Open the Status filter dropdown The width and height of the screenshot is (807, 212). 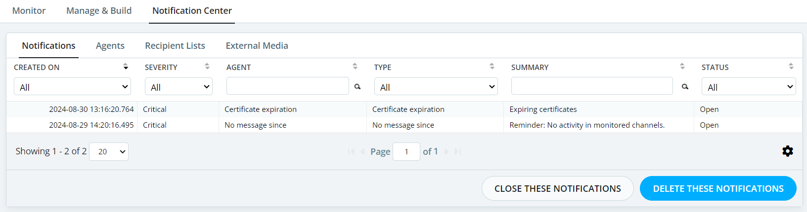pyautogui.click(x=749, y=86)
